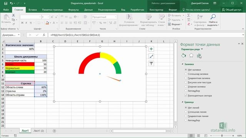Image resolution: width=246 pixels, height=138 pixels.
Task: Click the fill color bucket icon
Action: (47, 23)
